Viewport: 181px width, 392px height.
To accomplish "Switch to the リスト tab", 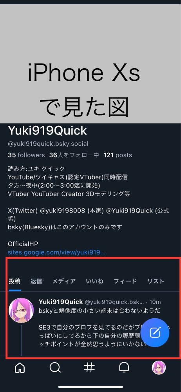I will coord(156,281).
